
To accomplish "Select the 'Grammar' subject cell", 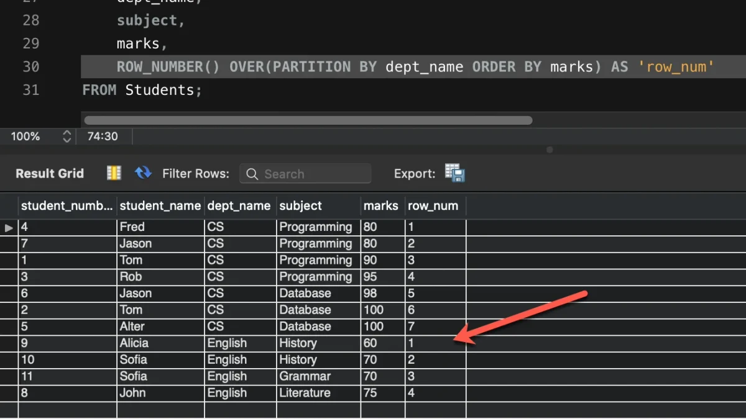I will (x=318, y=376).
